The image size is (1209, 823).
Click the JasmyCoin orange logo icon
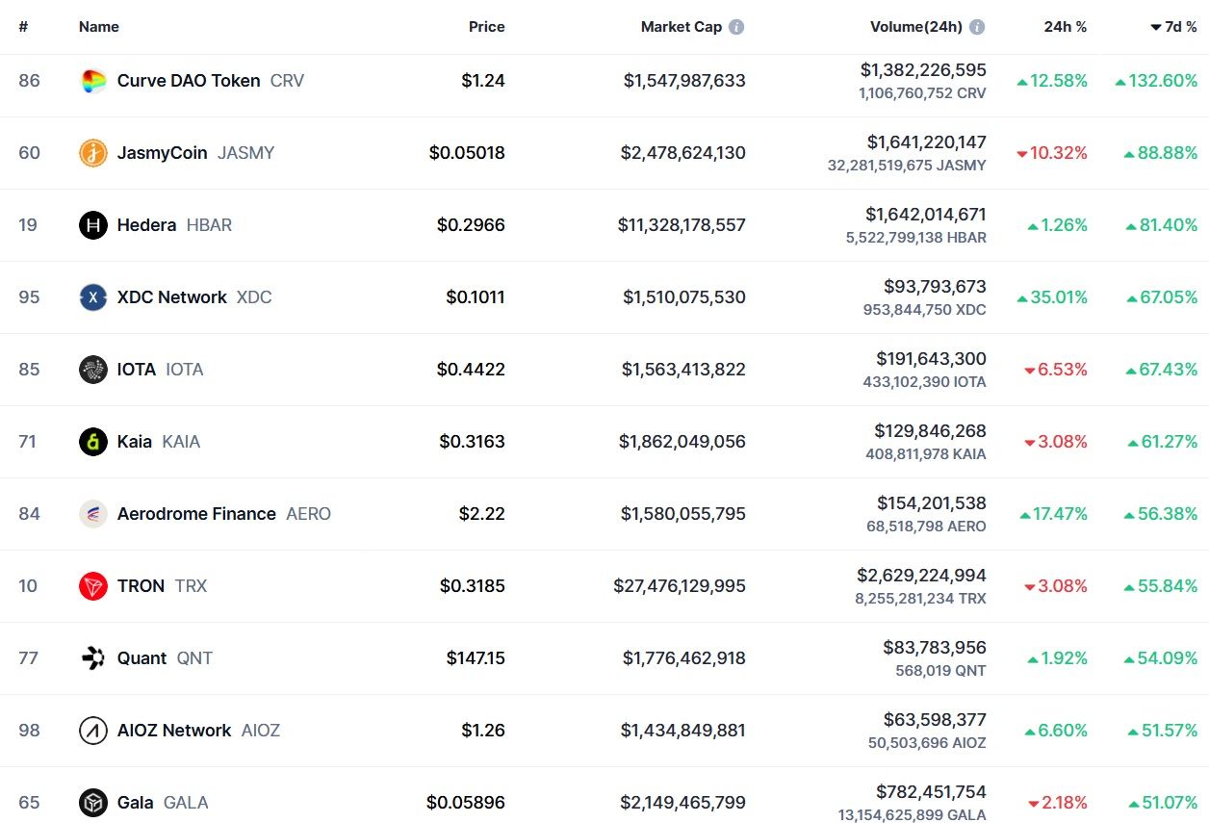[x=93, y=153]
